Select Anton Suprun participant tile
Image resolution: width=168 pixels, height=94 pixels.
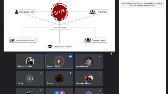89,61
